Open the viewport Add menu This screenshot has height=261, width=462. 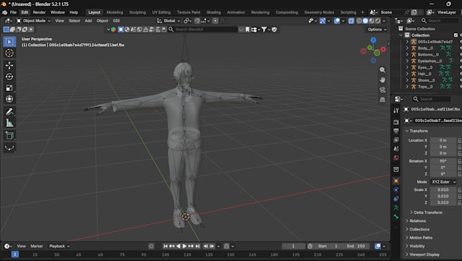click(88, 21)
